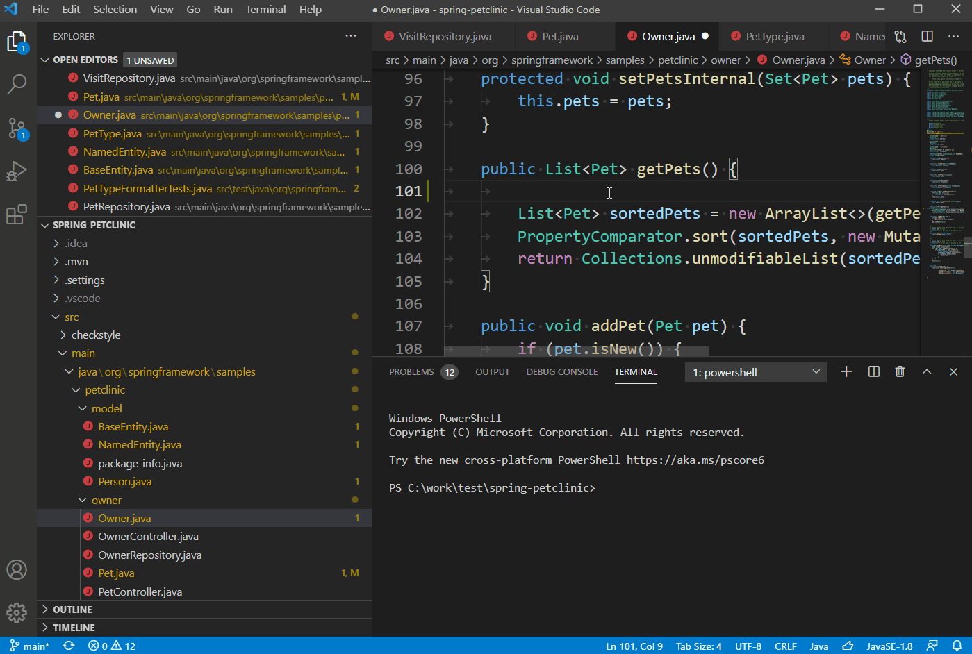The height and width of the screenshot is (654, 972).
Task: Collapse the model folder
Action: (x=107, y=408)
